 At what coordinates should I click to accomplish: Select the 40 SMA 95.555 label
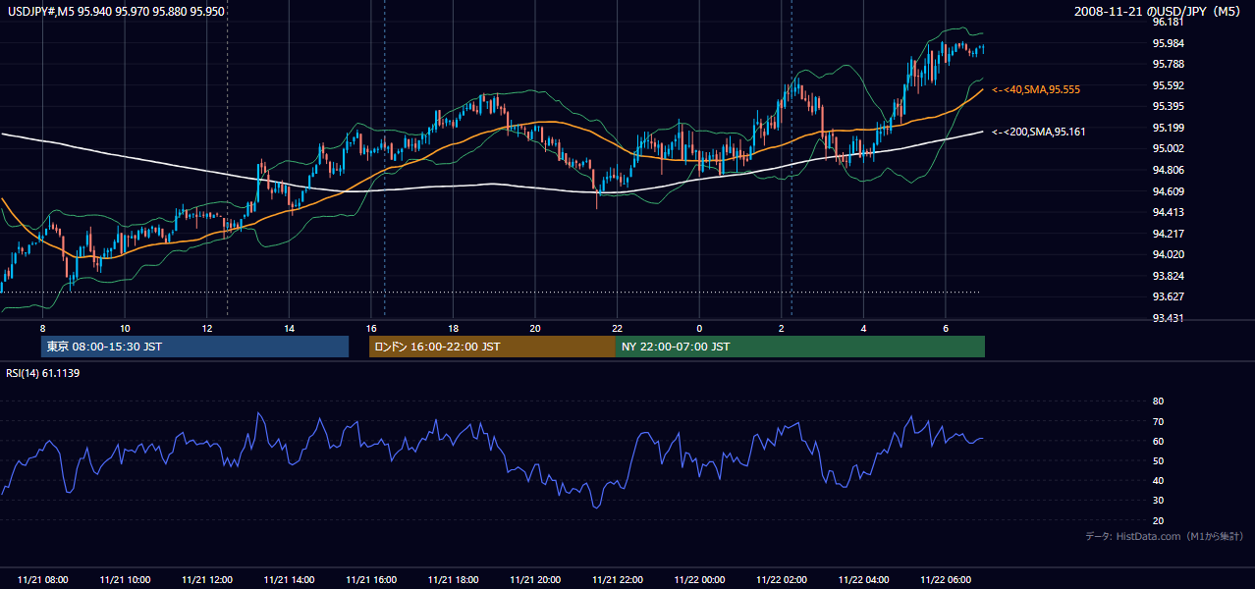coord(1036,89)
